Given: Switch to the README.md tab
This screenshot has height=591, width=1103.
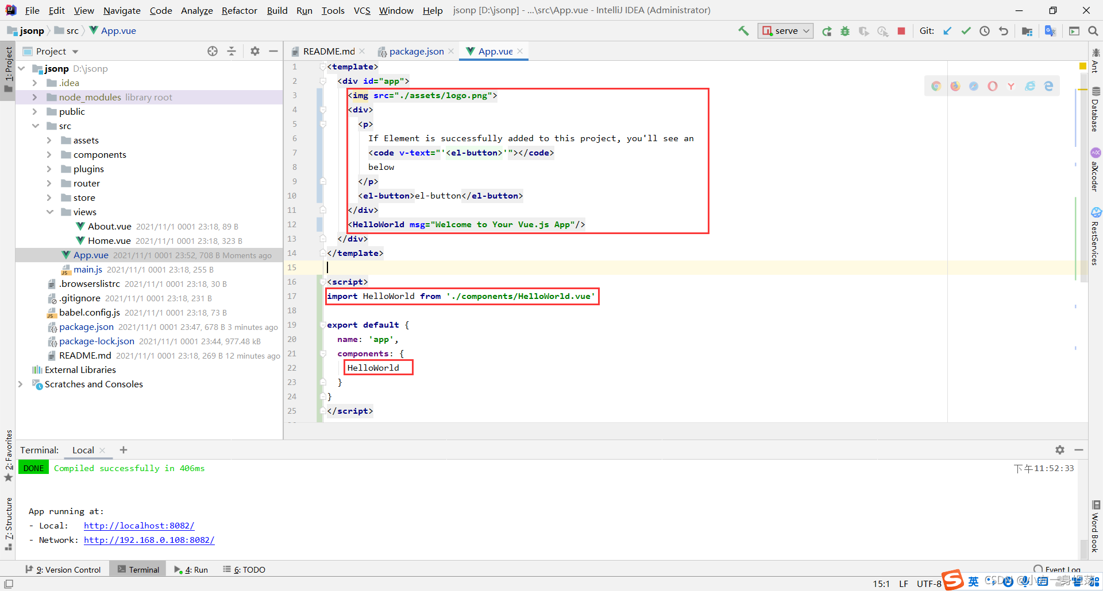Looking at the screenshot, I should [x=328, y=51].
